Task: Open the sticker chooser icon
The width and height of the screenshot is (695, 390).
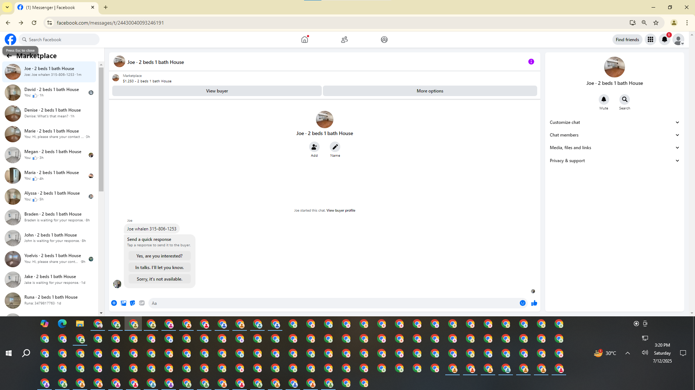Action: 132,303
